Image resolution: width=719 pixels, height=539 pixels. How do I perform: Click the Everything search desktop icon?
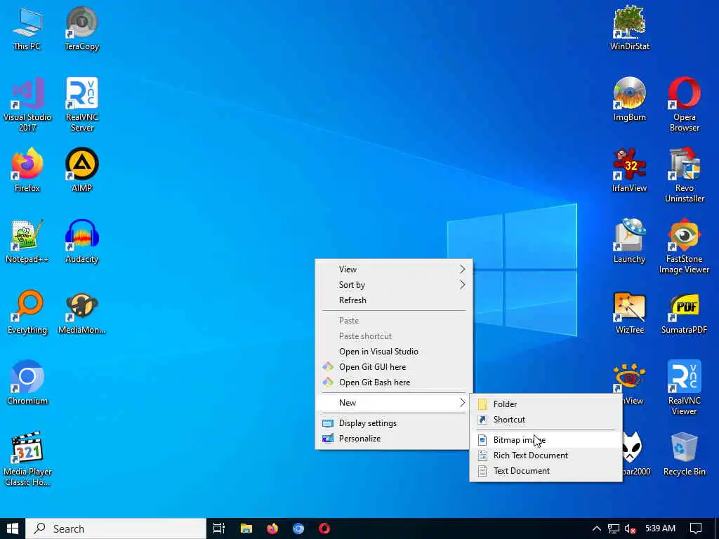[27, 312]
